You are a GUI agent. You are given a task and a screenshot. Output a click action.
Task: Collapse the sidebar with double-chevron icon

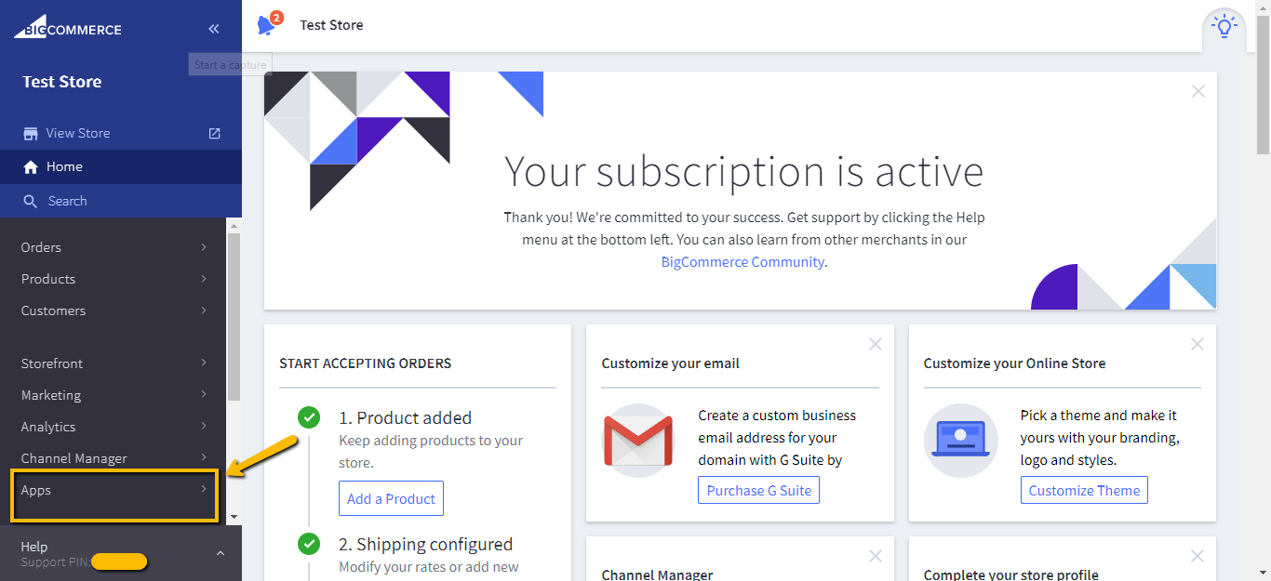[214, 29]
